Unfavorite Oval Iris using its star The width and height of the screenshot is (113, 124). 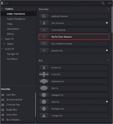coord(107,102)
